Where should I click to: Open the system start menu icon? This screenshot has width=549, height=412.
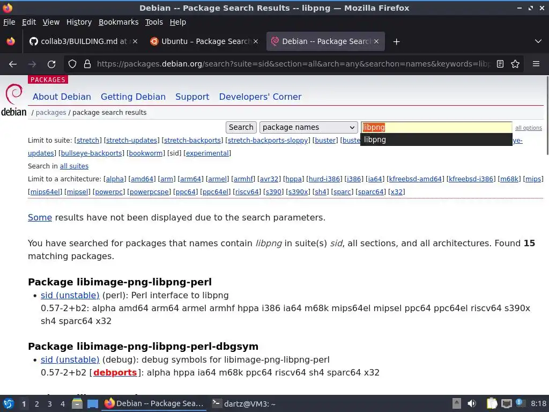[x=9, y=403]
